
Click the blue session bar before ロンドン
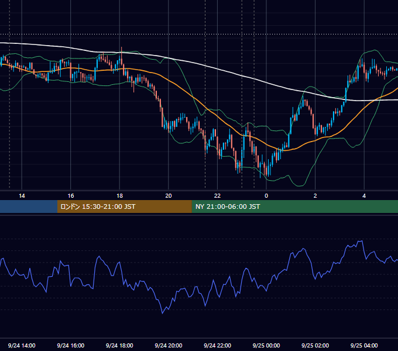[x=29, y=207]
